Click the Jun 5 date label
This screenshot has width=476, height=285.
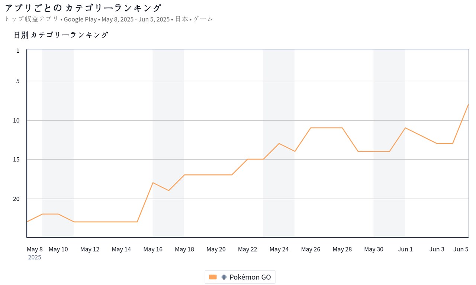click(461, 249)
